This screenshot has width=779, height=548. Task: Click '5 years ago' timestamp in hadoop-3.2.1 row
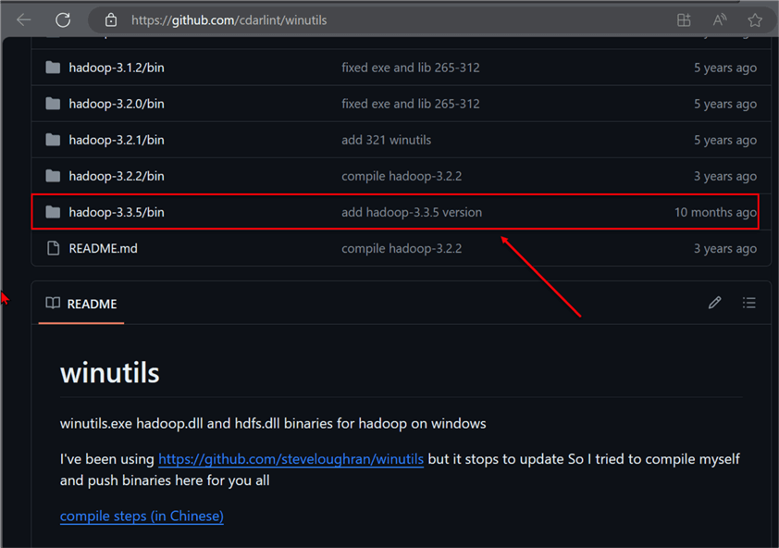tap(725, 140)
